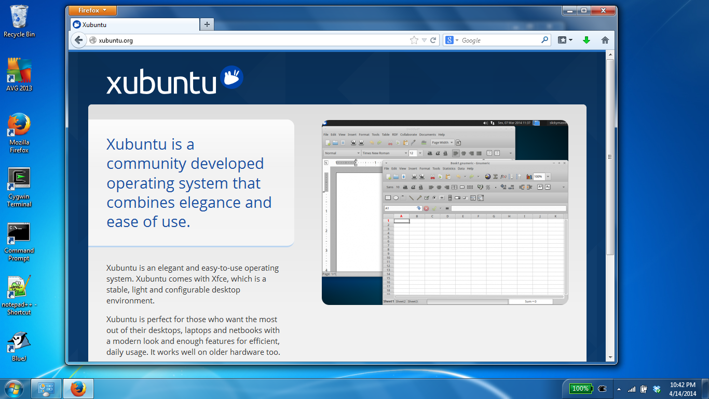The width and height of the screenshot is (709, 399).
Task: Open the orange Firefox menu button
Action: 92,10
